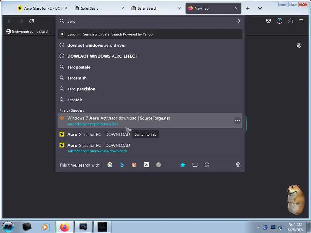
Task: Choose Search with Safer Search Powered by Yahoo
Action: tap(150, 34)
